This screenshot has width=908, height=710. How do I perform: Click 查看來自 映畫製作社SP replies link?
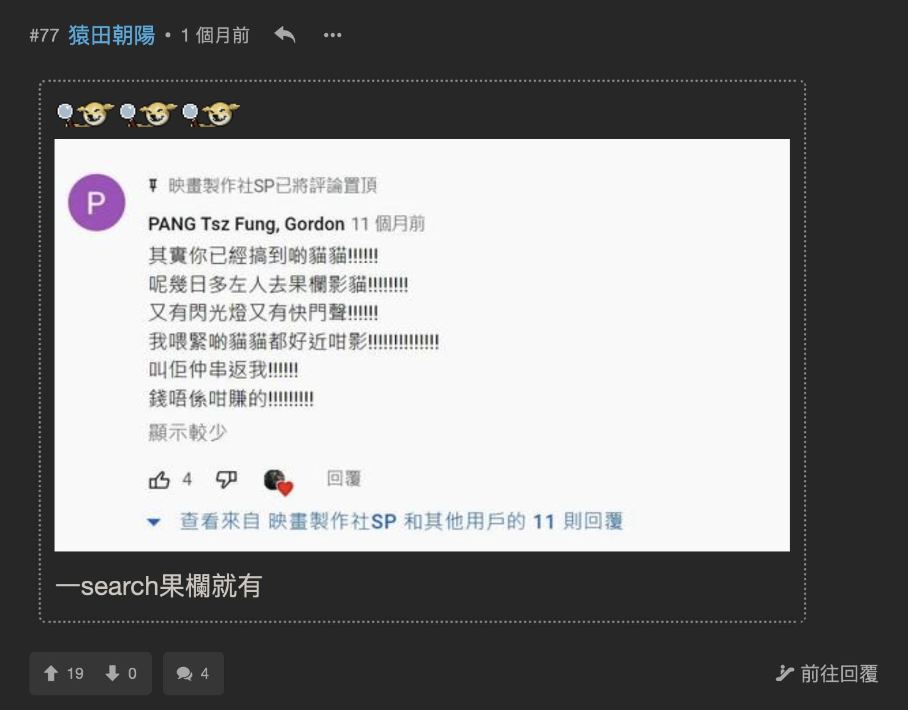pyautogui.click(x=401, y=521)
